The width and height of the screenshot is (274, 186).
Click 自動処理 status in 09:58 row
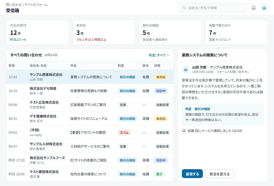[162, 105]
